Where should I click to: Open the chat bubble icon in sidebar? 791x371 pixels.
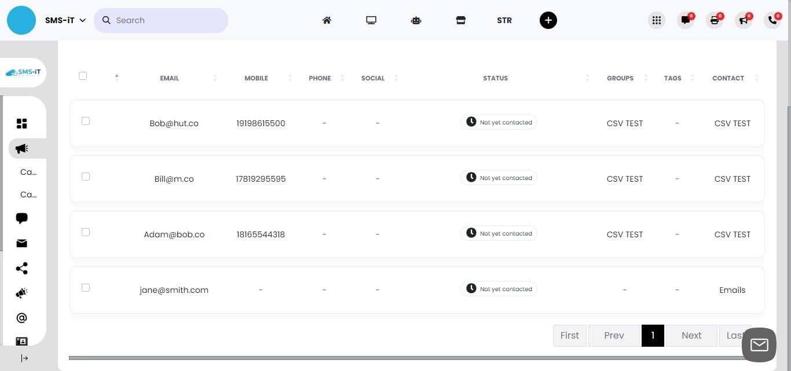21,218
